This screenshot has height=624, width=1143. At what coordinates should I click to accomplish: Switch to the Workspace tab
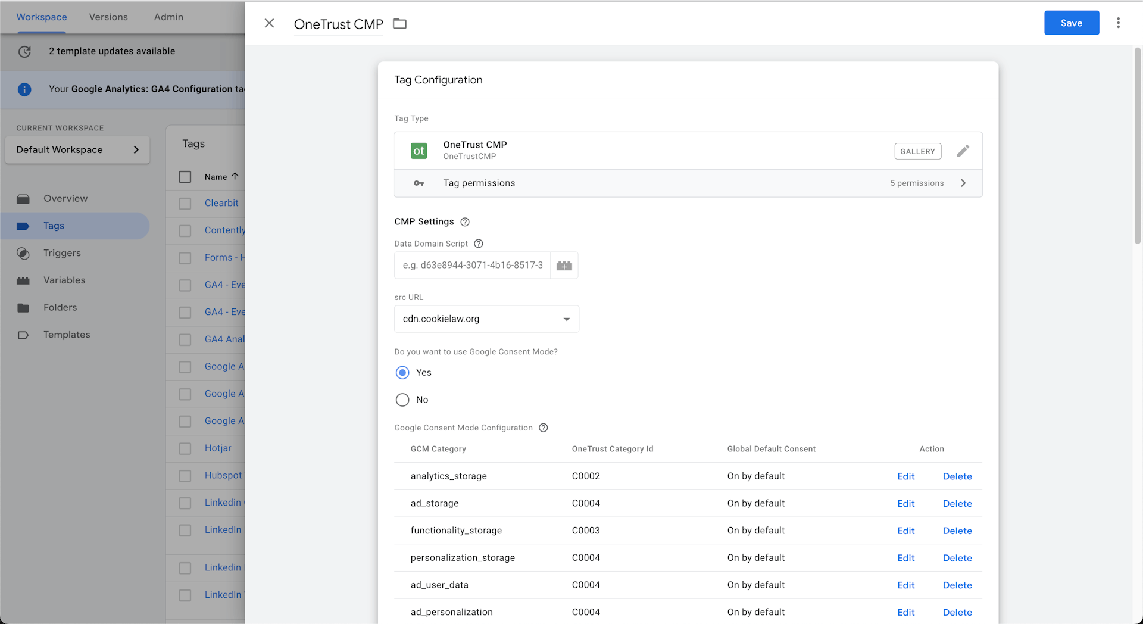(x=42, y=17)
